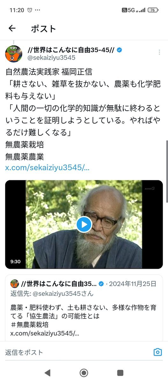Tap the 9:30 video duration label

pyautogui.click(x=15, y=261)
